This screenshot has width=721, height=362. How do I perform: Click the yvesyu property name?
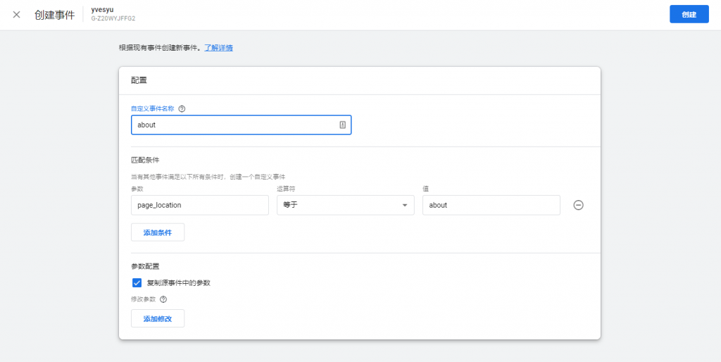point(102,10)
